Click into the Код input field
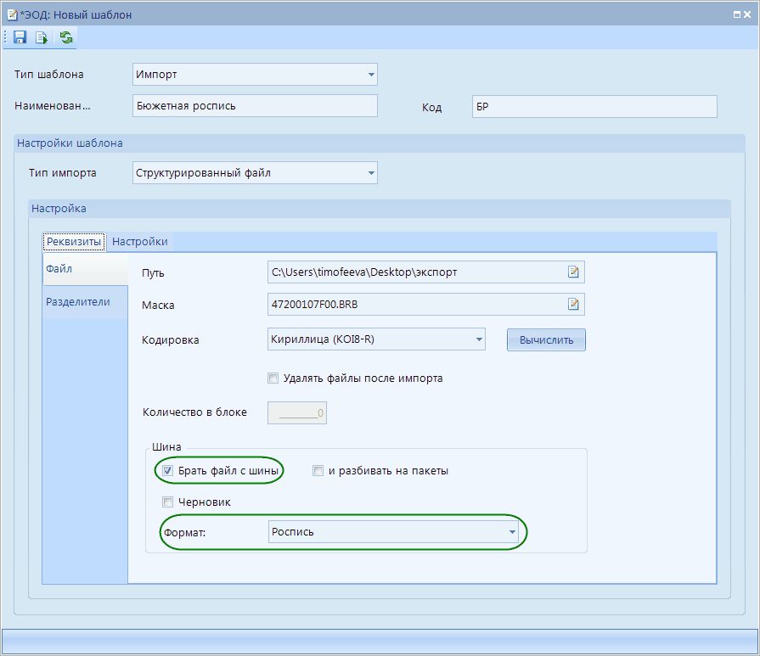The width and height of the screenshot is (760, 656). 594,106
